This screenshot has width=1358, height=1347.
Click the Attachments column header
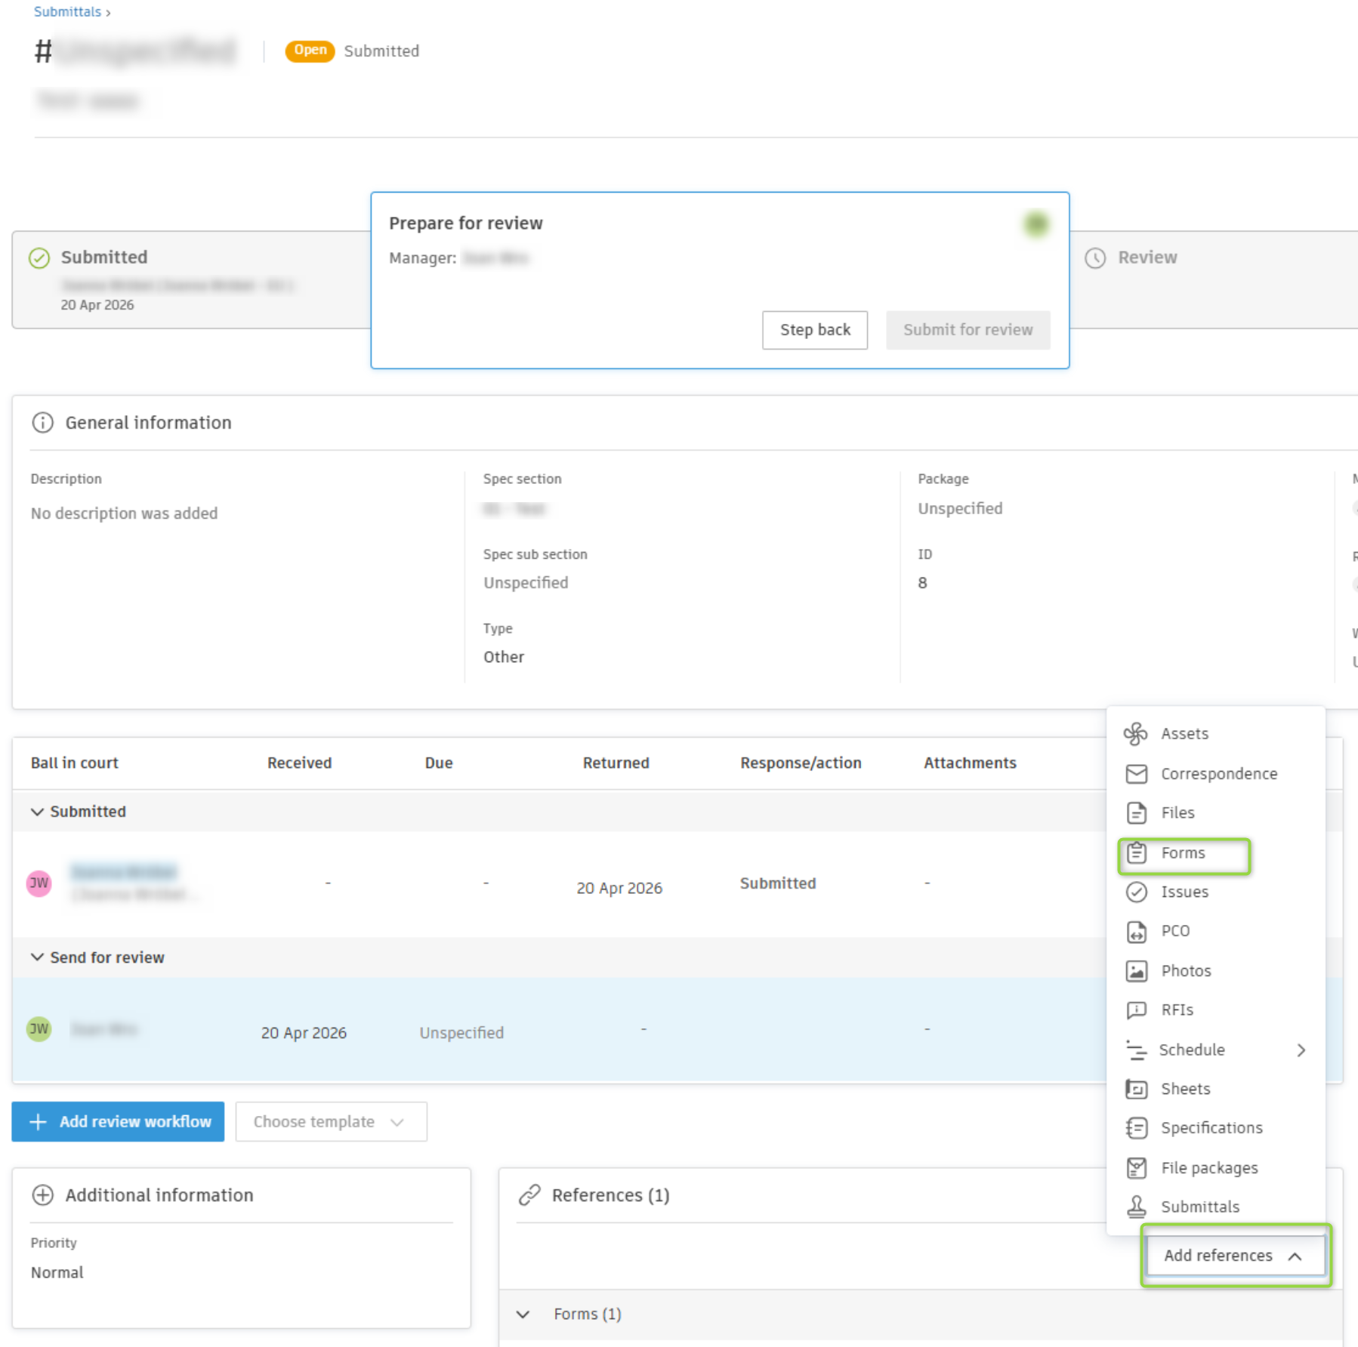point(970,763)
